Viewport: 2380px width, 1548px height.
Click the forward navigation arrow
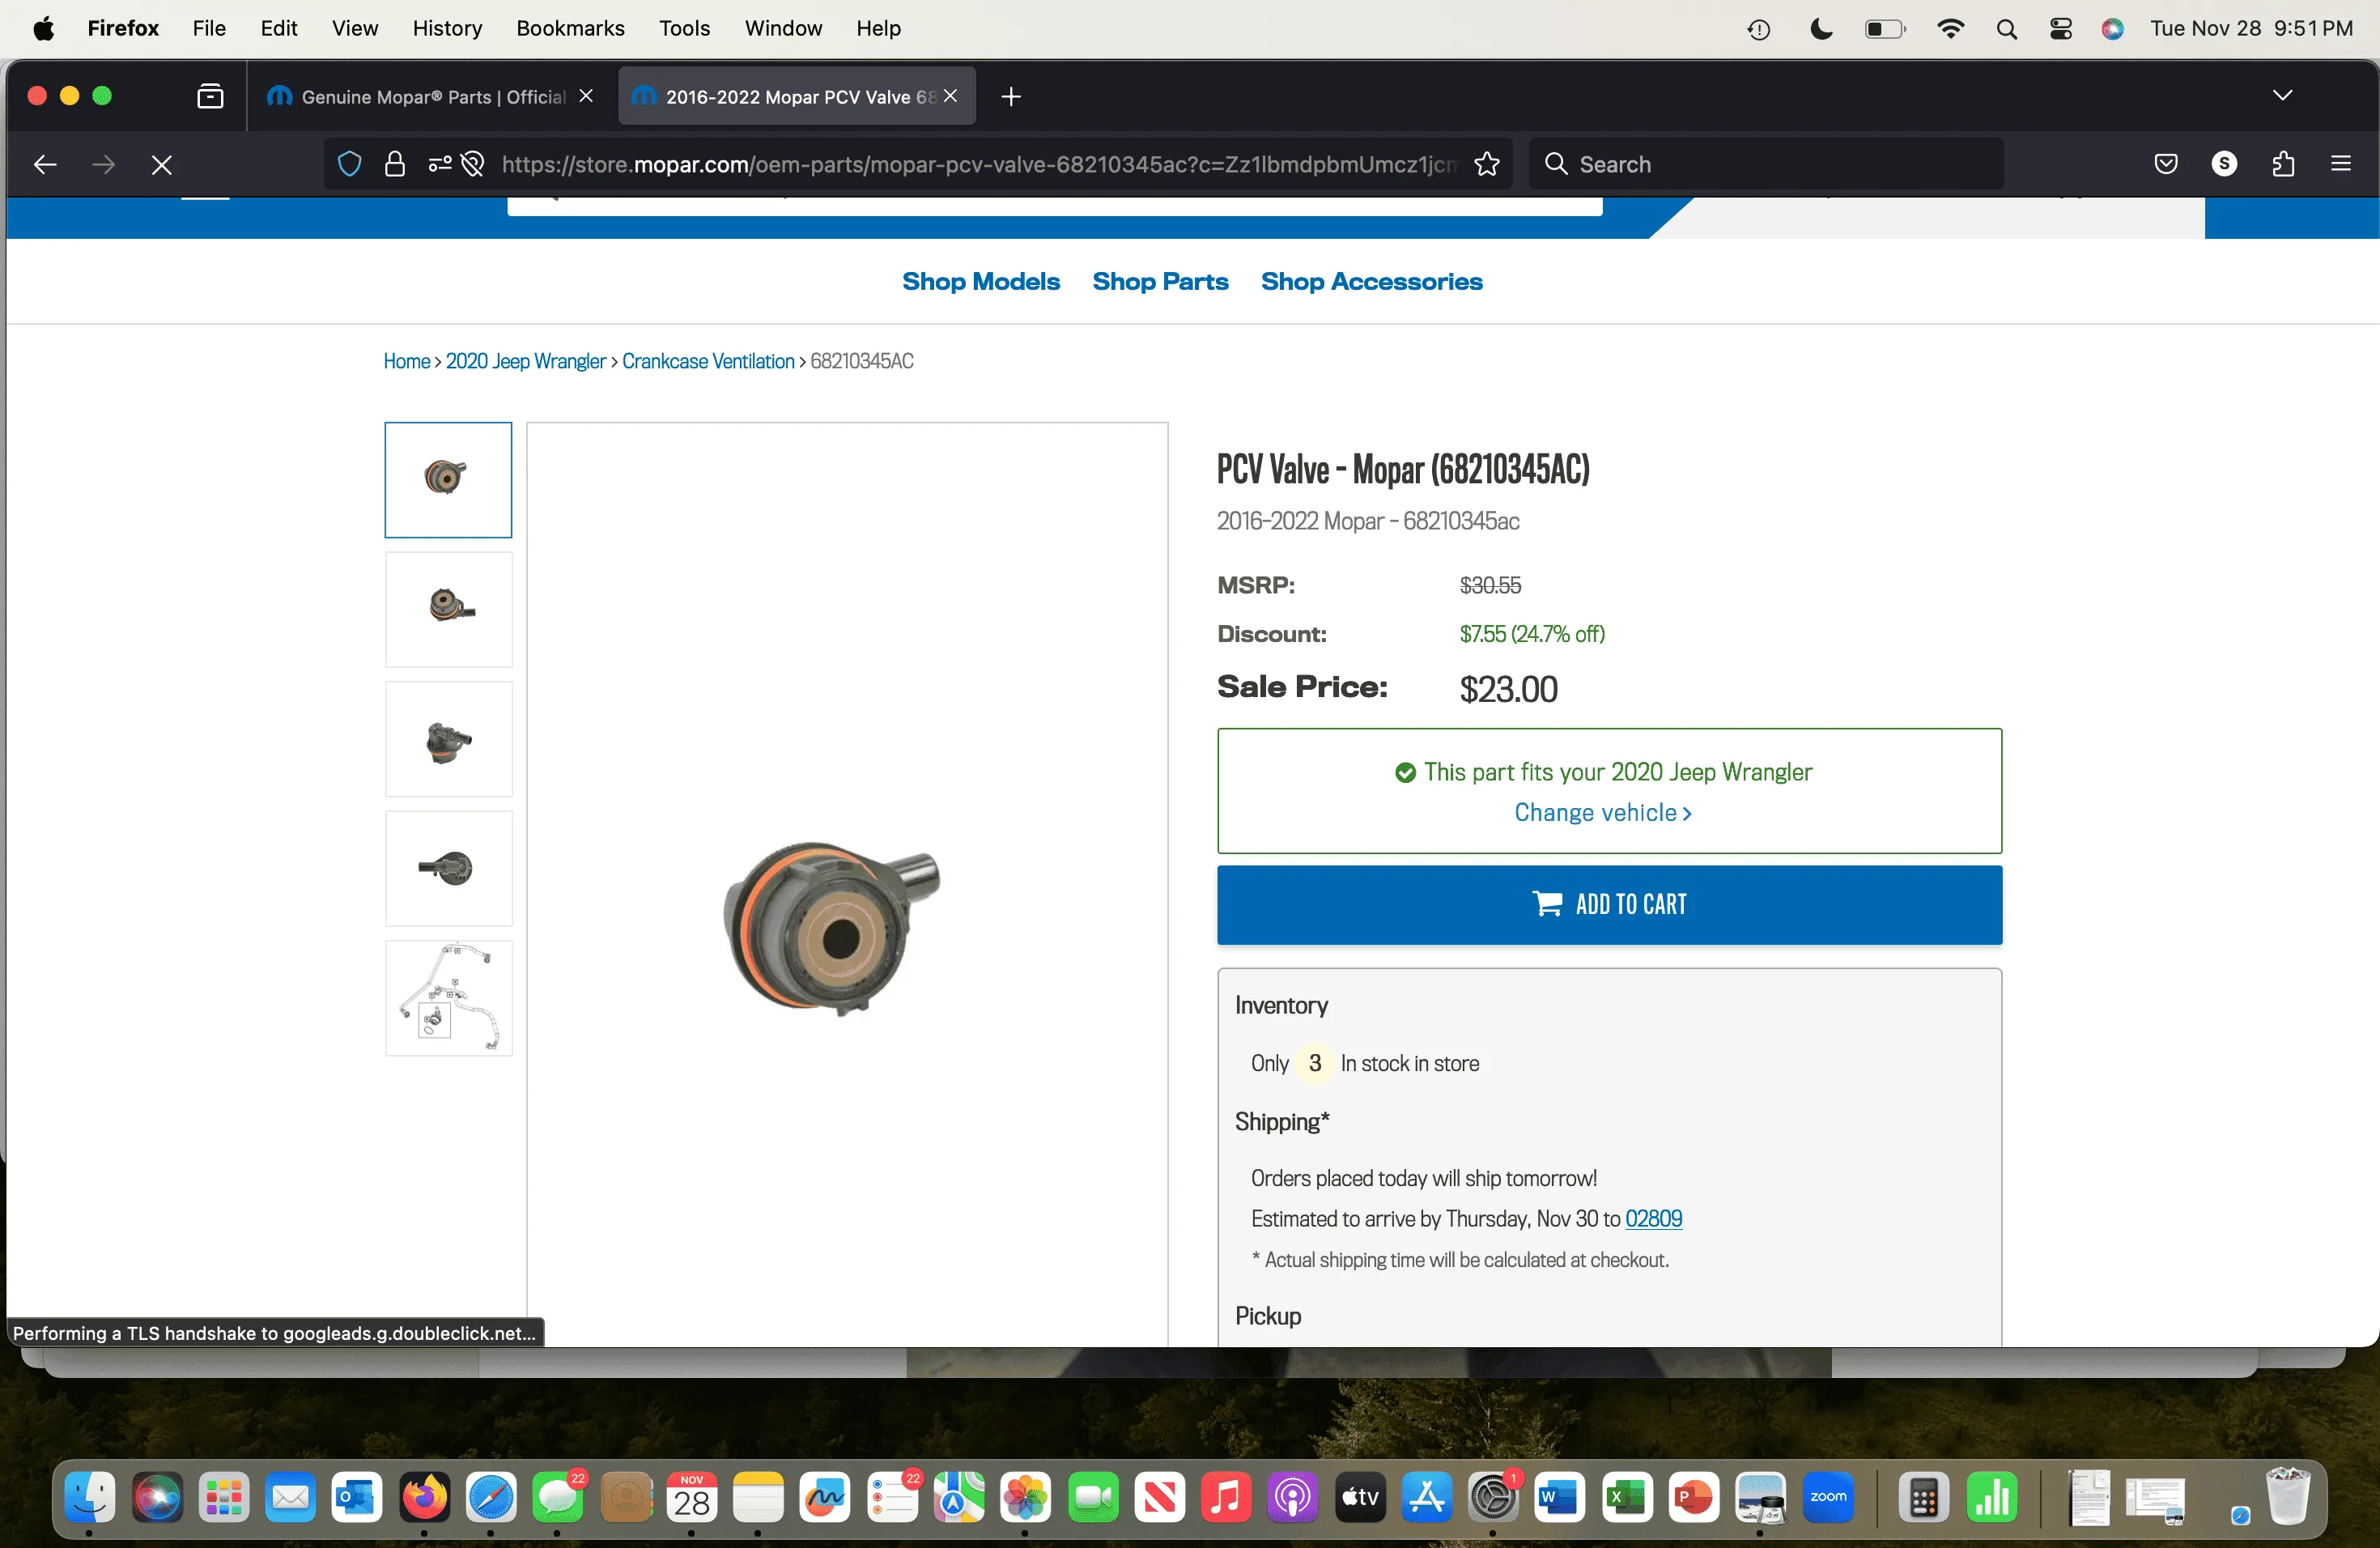coord(103,164)
